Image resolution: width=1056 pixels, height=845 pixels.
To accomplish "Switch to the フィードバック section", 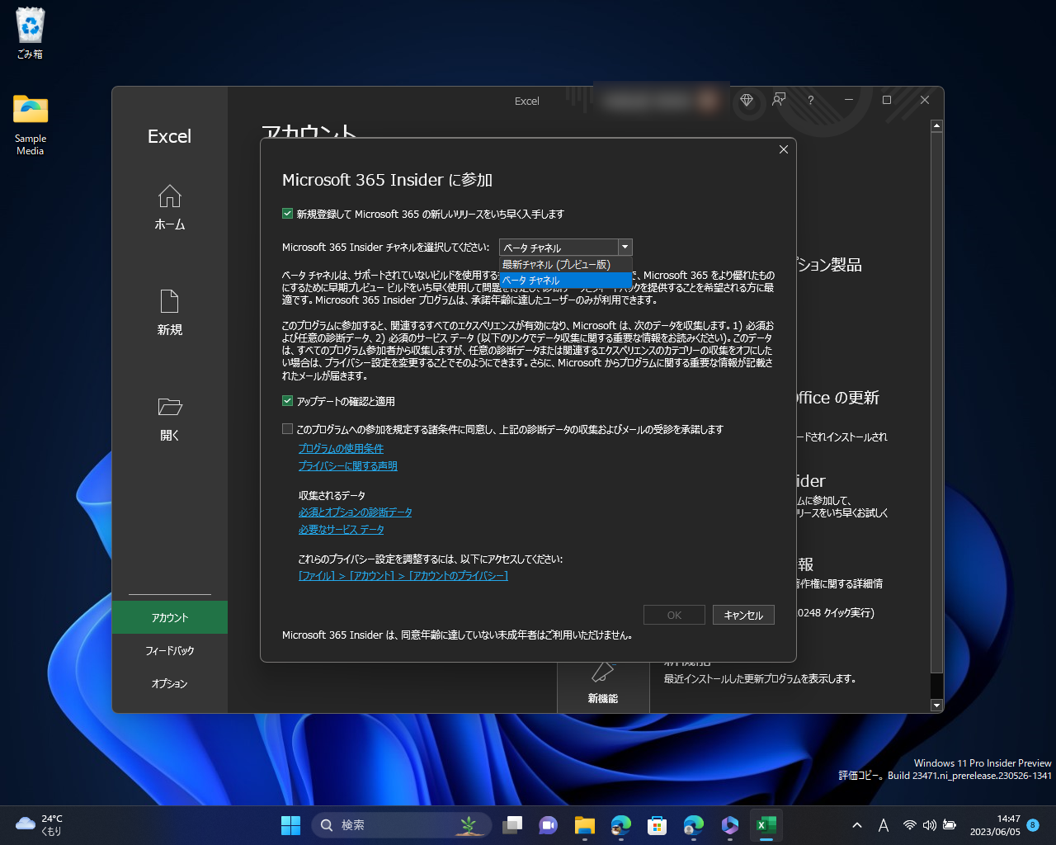I will coord(169,650).
